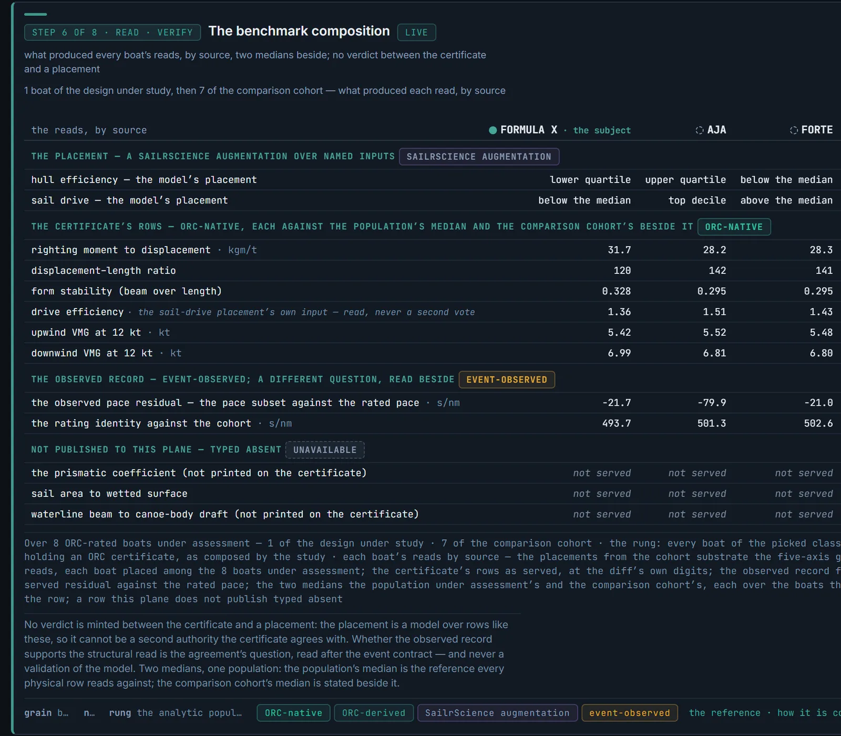Click the 6.81 downwind VMG value
841x736 pixels.
[x=714, y=353]
